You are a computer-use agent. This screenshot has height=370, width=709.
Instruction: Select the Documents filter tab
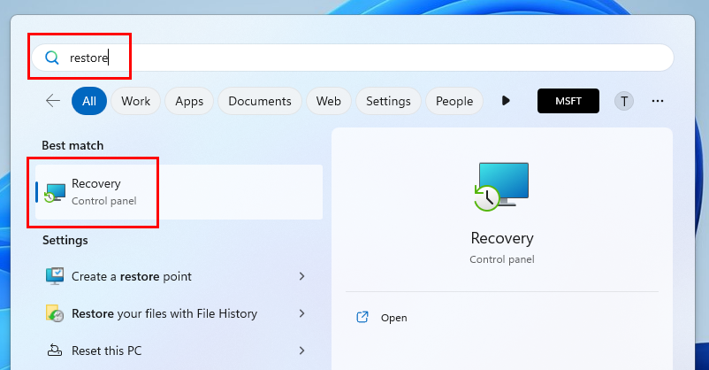(x=260, y=101)
